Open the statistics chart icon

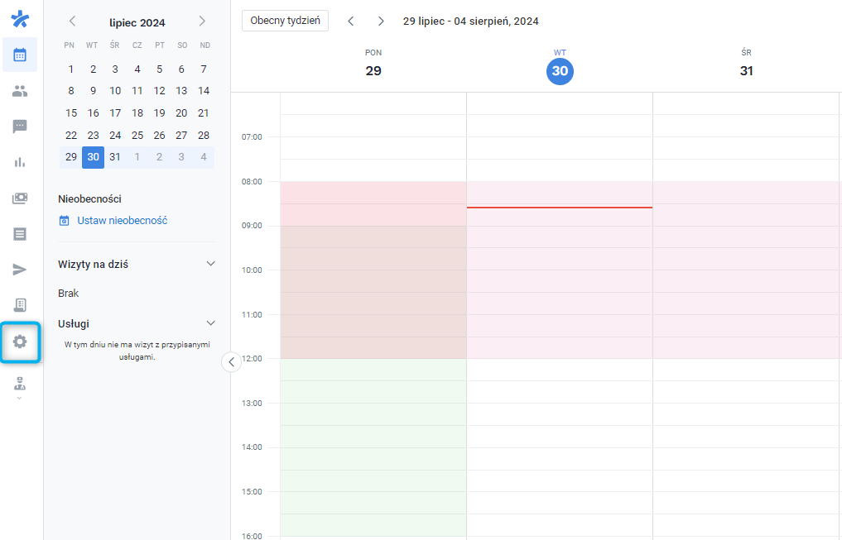tap(19, 161)
